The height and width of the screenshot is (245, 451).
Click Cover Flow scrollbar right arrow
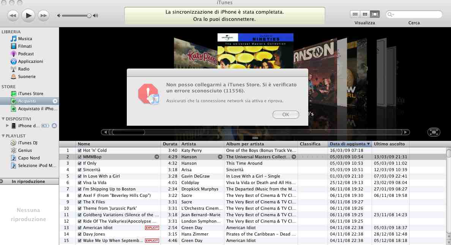click(405, 132)
